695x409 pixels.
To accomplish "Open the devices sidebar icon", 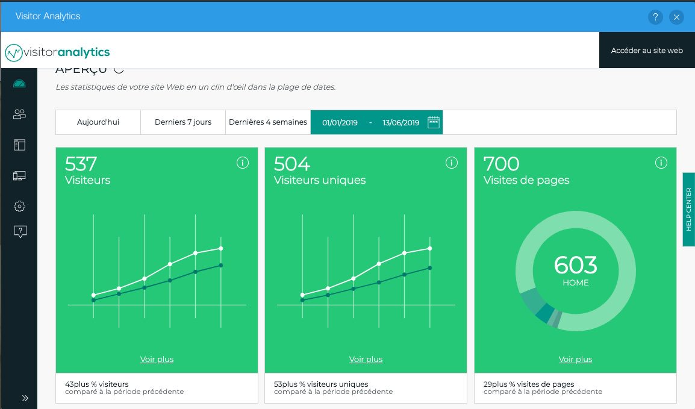I will (x=19, y=176).
